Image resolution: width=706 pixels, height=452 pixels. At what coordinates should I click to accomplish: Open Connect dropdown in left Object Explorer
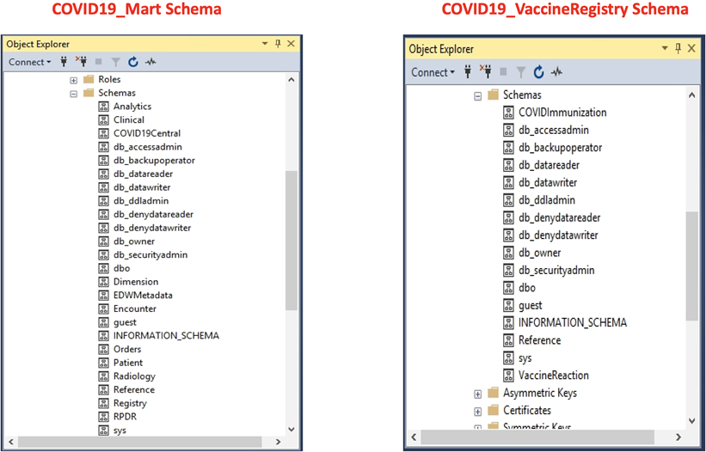(30, 62)
